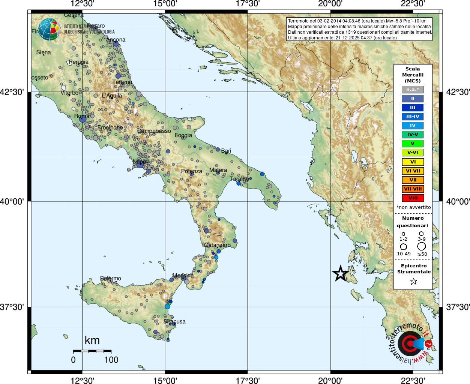
Task: Click the Campobasso city label
Action: (x=154, y=131)
